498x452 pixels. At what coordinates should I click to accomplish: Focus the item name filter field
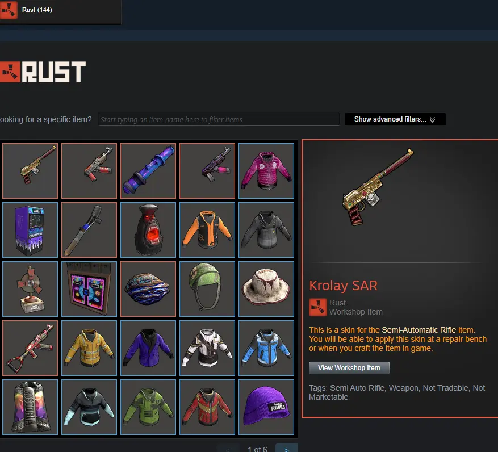(219, 119)
